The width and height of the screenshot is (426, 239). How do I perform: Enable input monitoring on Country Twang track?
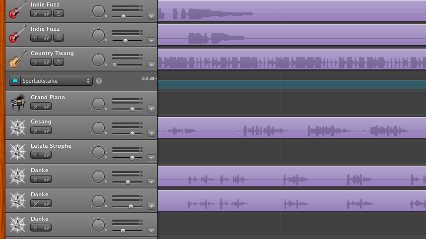click(x=59, y=62)
